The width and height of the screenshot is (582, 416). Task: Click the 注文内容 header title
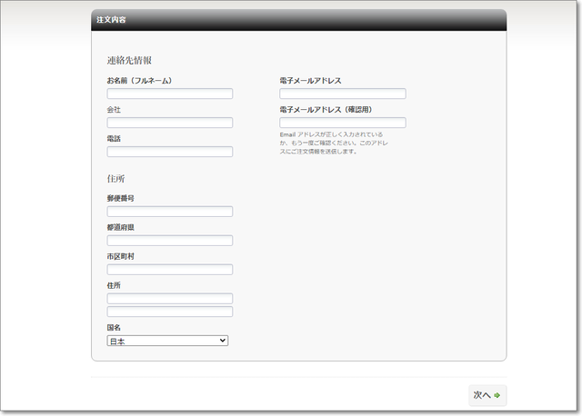tap(112, 19)
